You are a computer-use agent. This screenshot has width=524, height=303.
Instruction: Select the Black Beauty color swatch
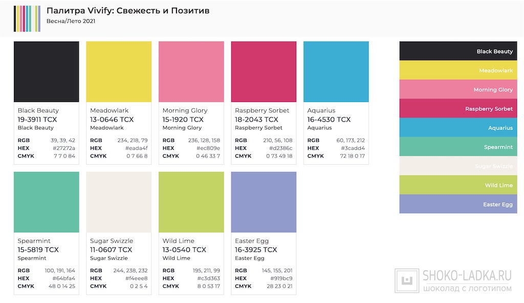coord(47,72)
